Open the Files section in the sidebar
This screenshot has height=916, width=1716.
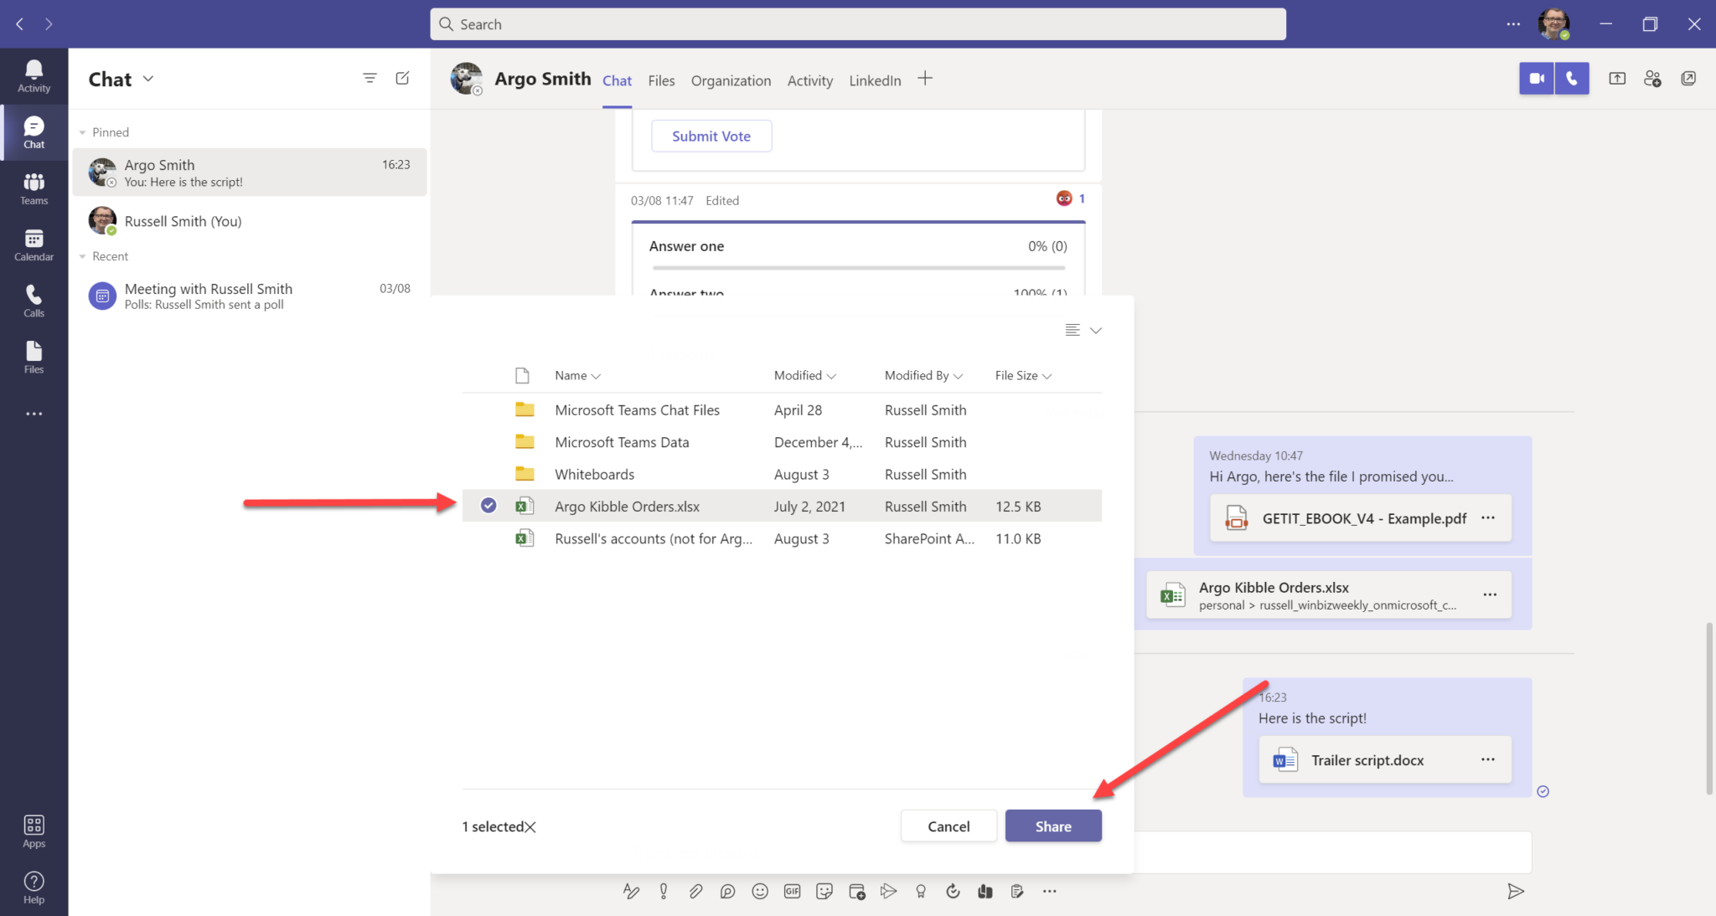click(x=34, y=357)
